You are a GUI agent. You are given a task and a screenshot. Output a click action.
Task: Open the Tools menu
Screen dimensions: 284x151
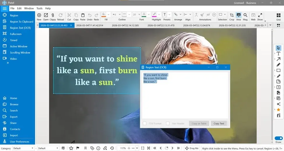coord(39,8)
